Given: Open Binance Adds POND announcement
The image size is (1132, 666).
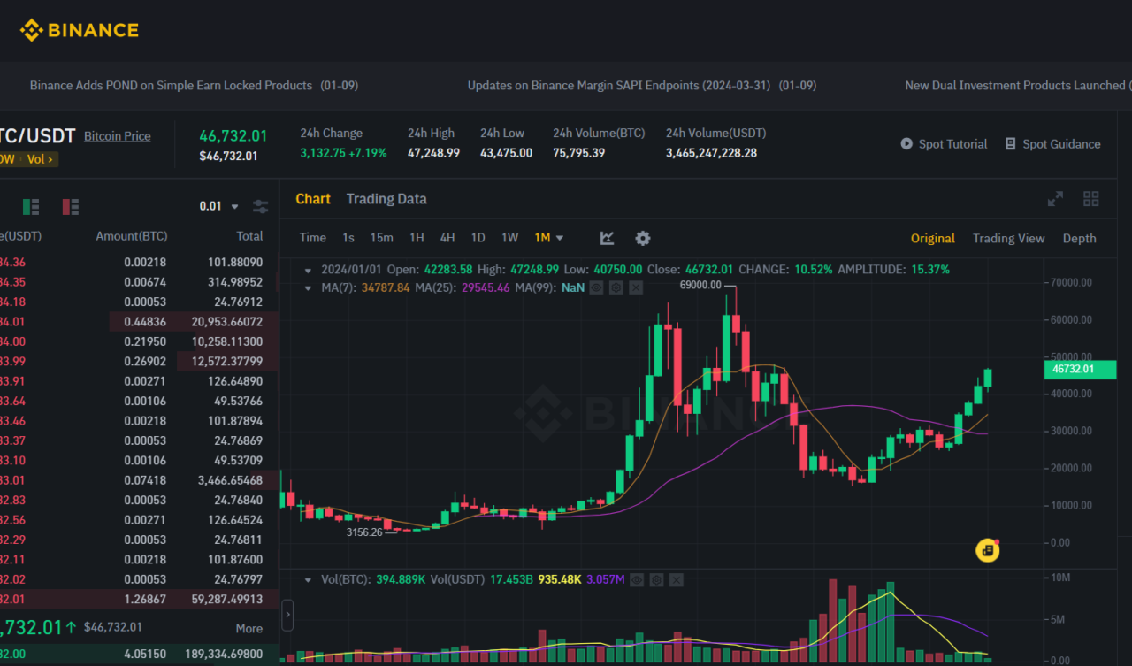Looking at the screenshot, I should point(194,86).
